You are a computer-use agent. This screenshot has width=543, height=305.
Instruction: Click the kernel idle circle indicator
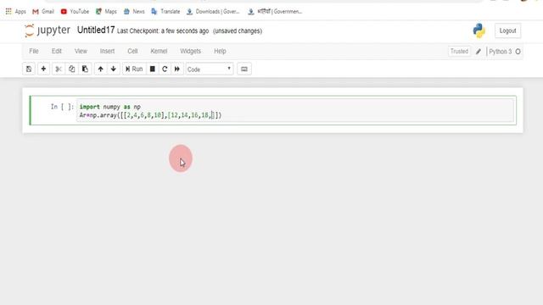point(518,52)
